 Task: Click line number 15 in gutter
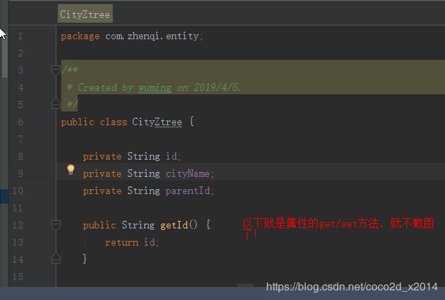pos(18,277)
